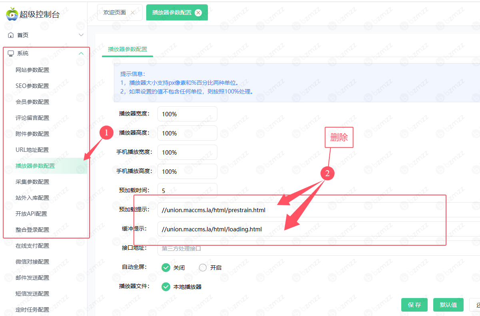Click the 缓冲提示 URL field
The height and width of the screenshot is (316, 480).
pos(319,229)
